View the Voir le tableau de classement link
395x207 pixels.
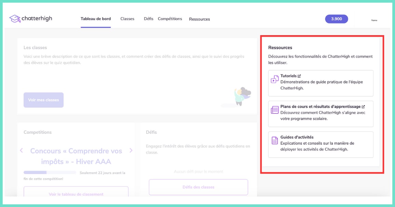76,194
